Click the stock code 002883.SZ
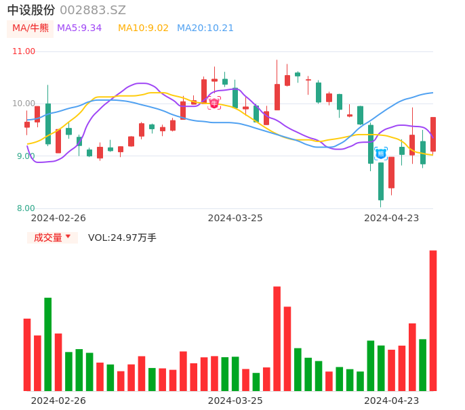465x410 pixels. [x=93, y=10]
